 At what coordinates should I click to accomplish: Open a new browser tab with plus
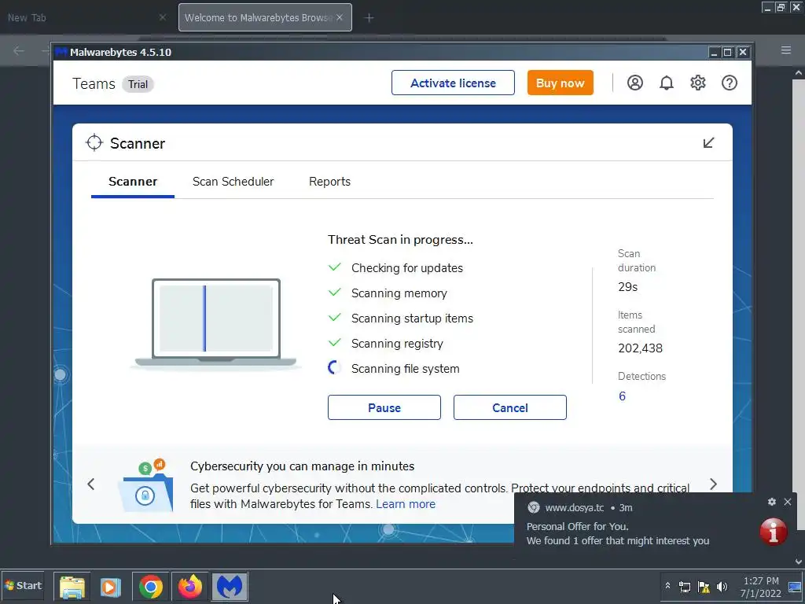[369, 18]
